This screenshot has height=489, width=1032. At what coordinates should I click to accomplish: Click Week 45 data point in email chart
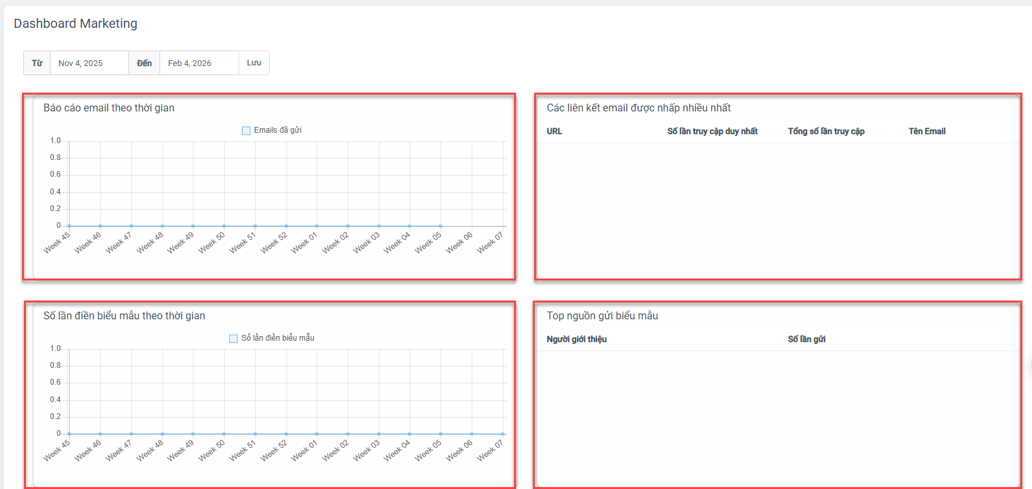coord(69,226)
